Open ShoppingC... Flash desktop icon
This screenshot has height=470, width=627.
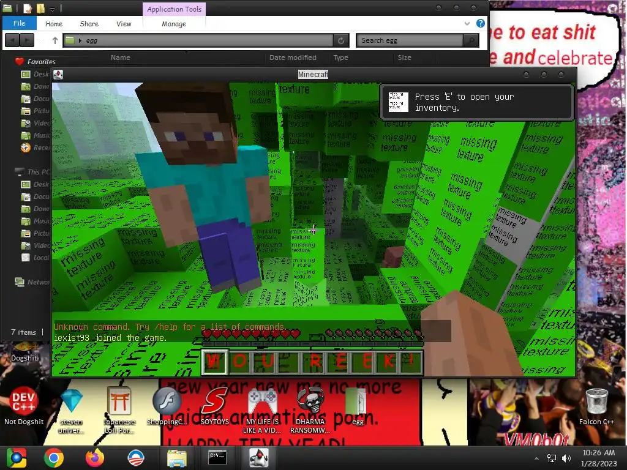(167, 406)
